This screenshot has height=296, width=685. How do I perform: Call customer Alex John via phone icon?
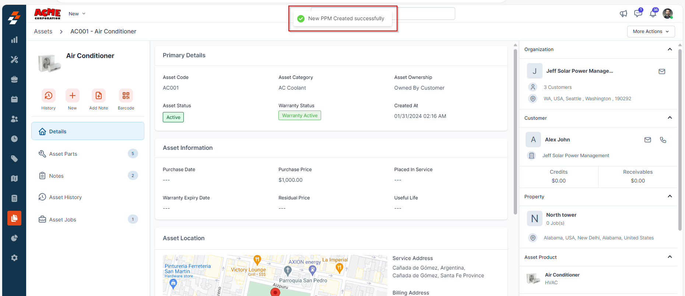point(663,140)
